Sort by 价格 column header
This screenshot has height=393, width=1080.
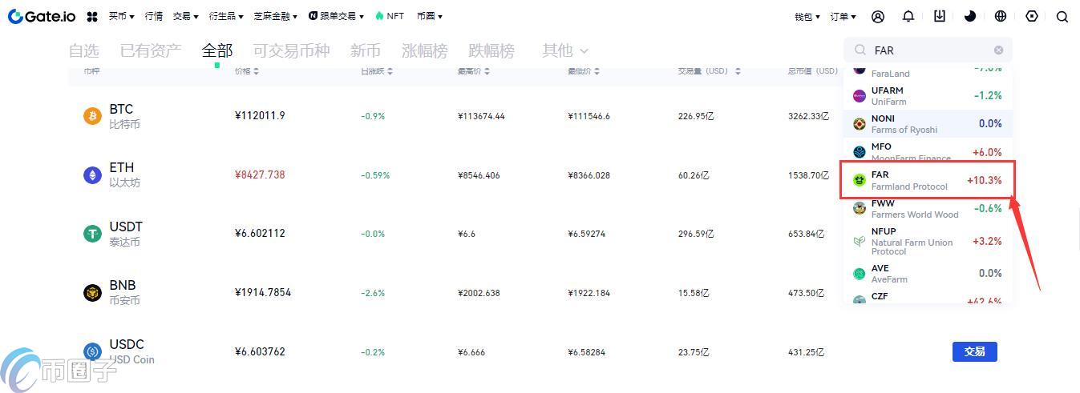(x=247, y=71)
